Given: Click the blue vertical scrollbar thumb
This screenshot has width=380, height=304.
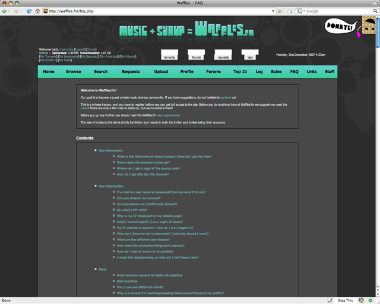Looking at the screenshot, I should 378,33.
